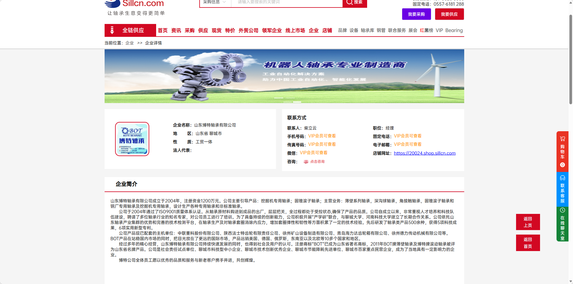Open the 全链供应 category menu

[x=130, y=30]
